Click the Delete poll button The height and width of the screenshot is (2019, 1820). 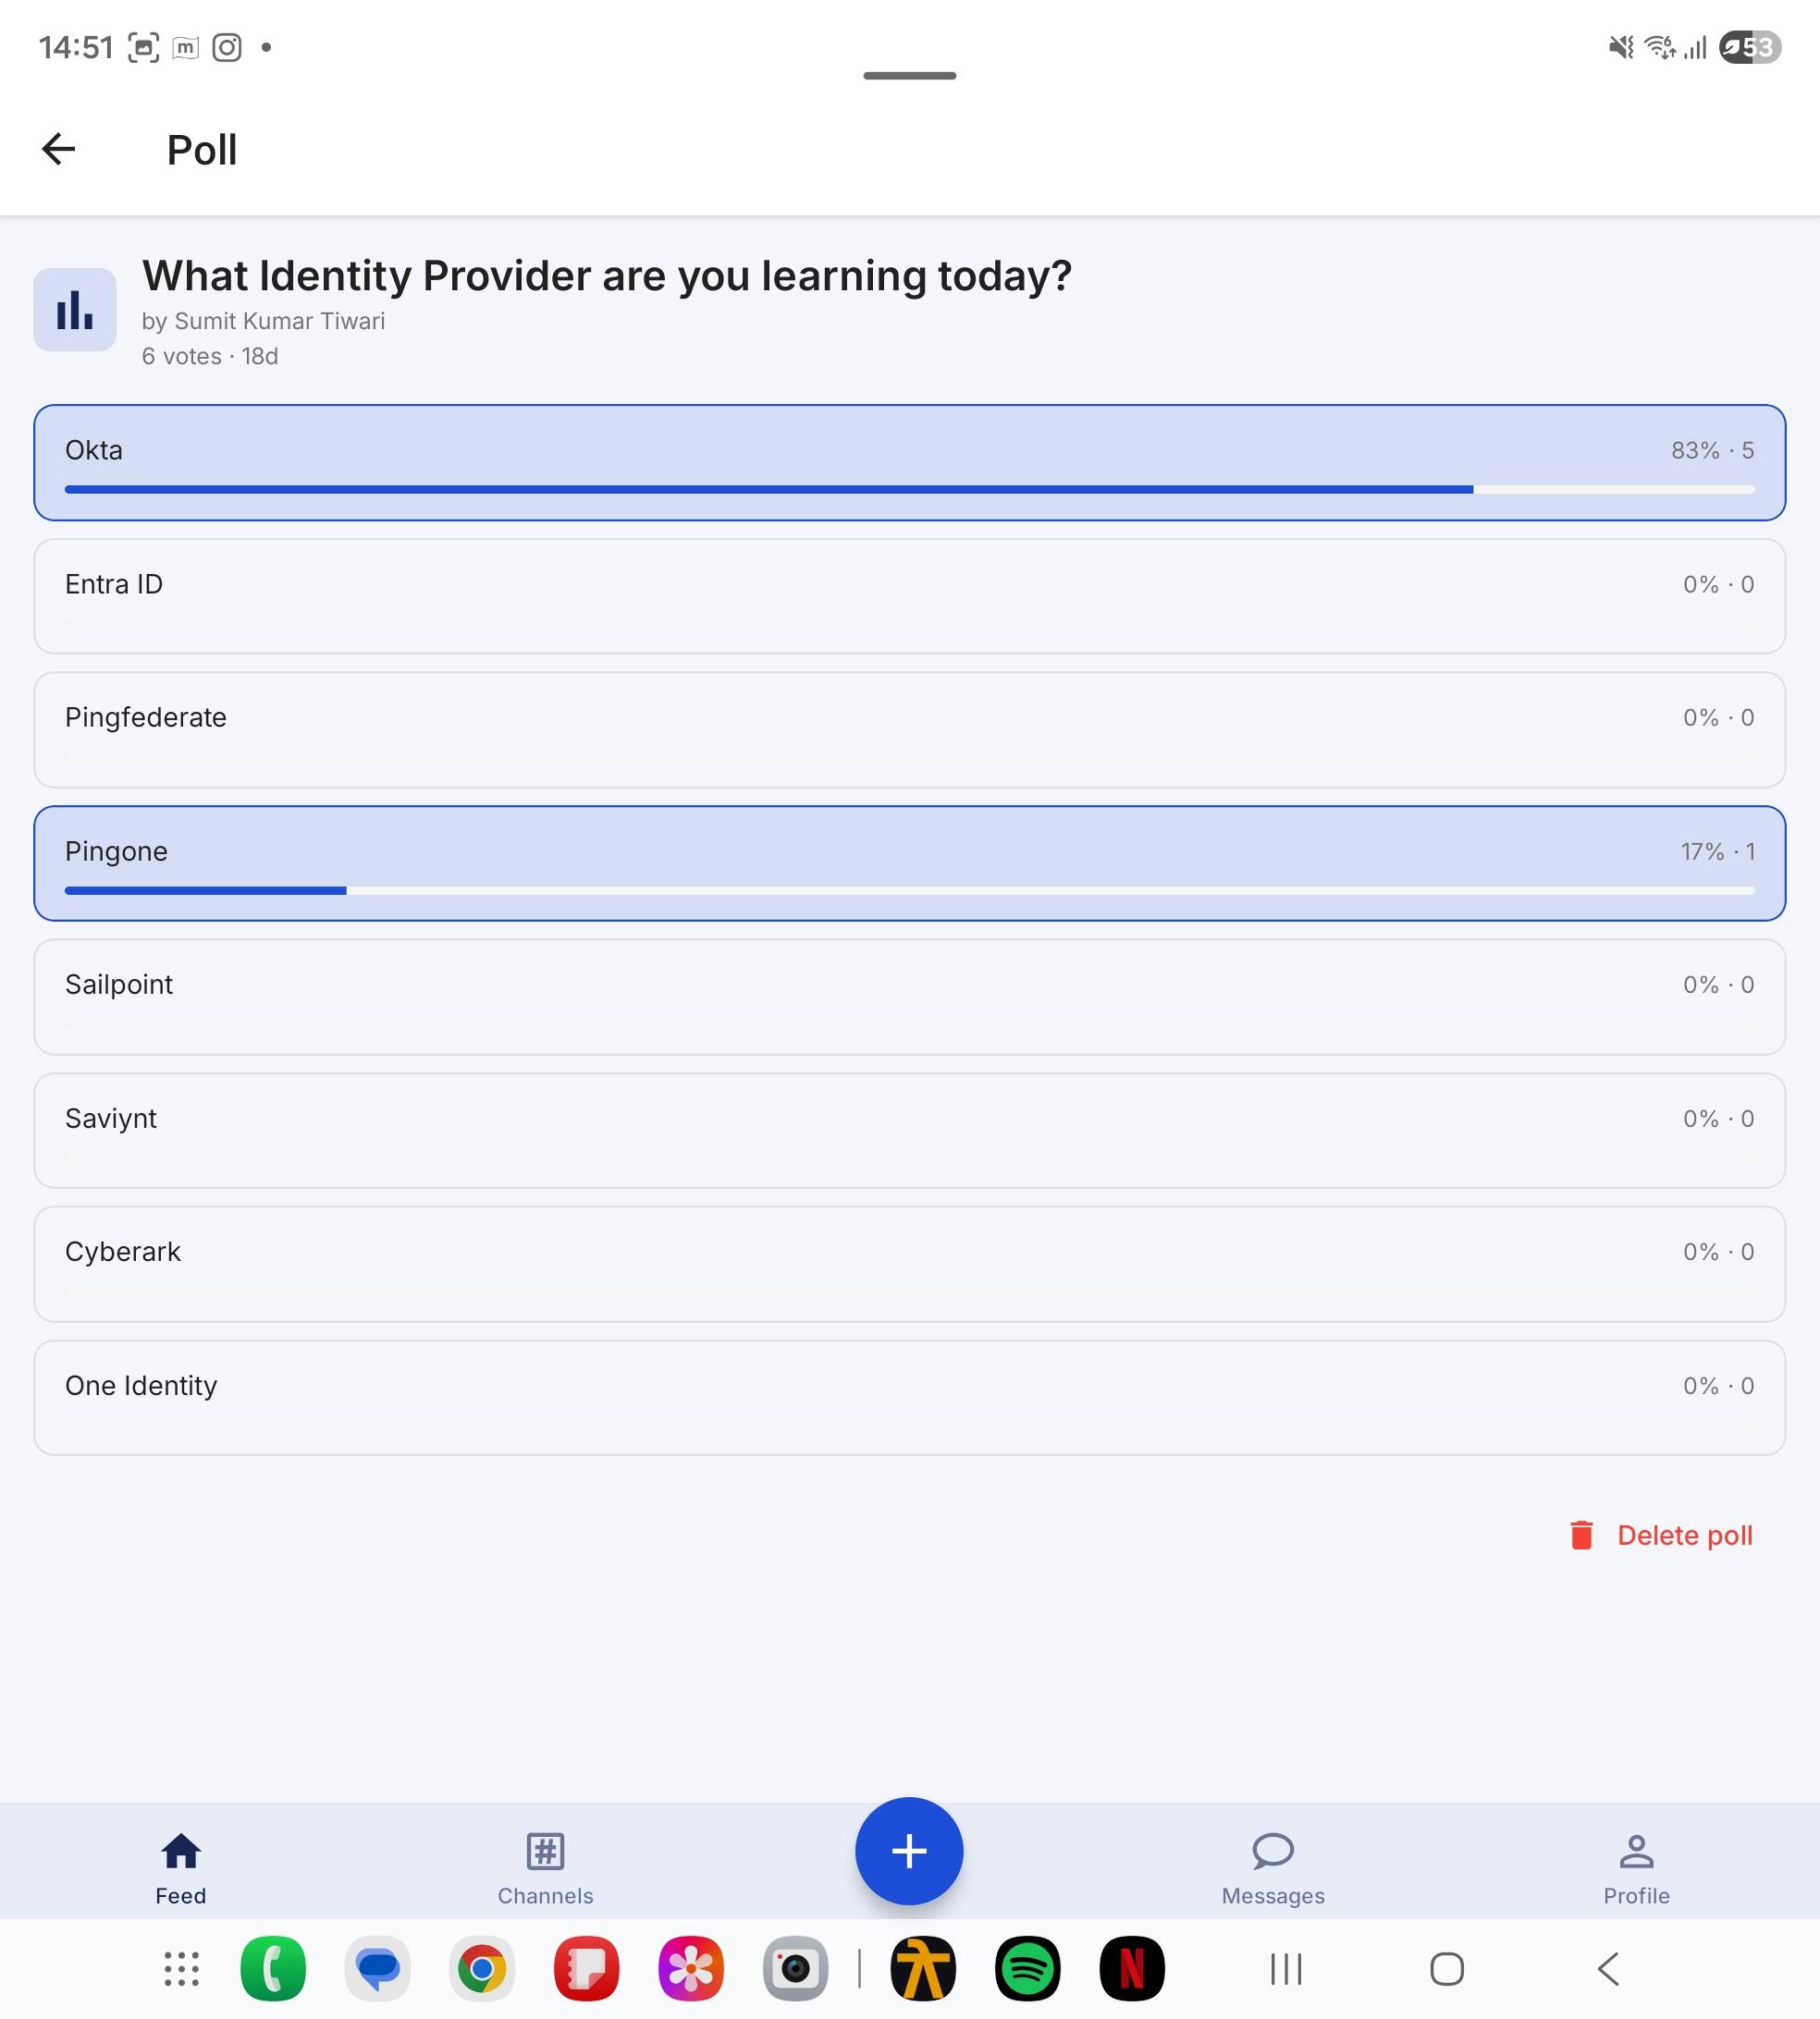point(1660,1535)
